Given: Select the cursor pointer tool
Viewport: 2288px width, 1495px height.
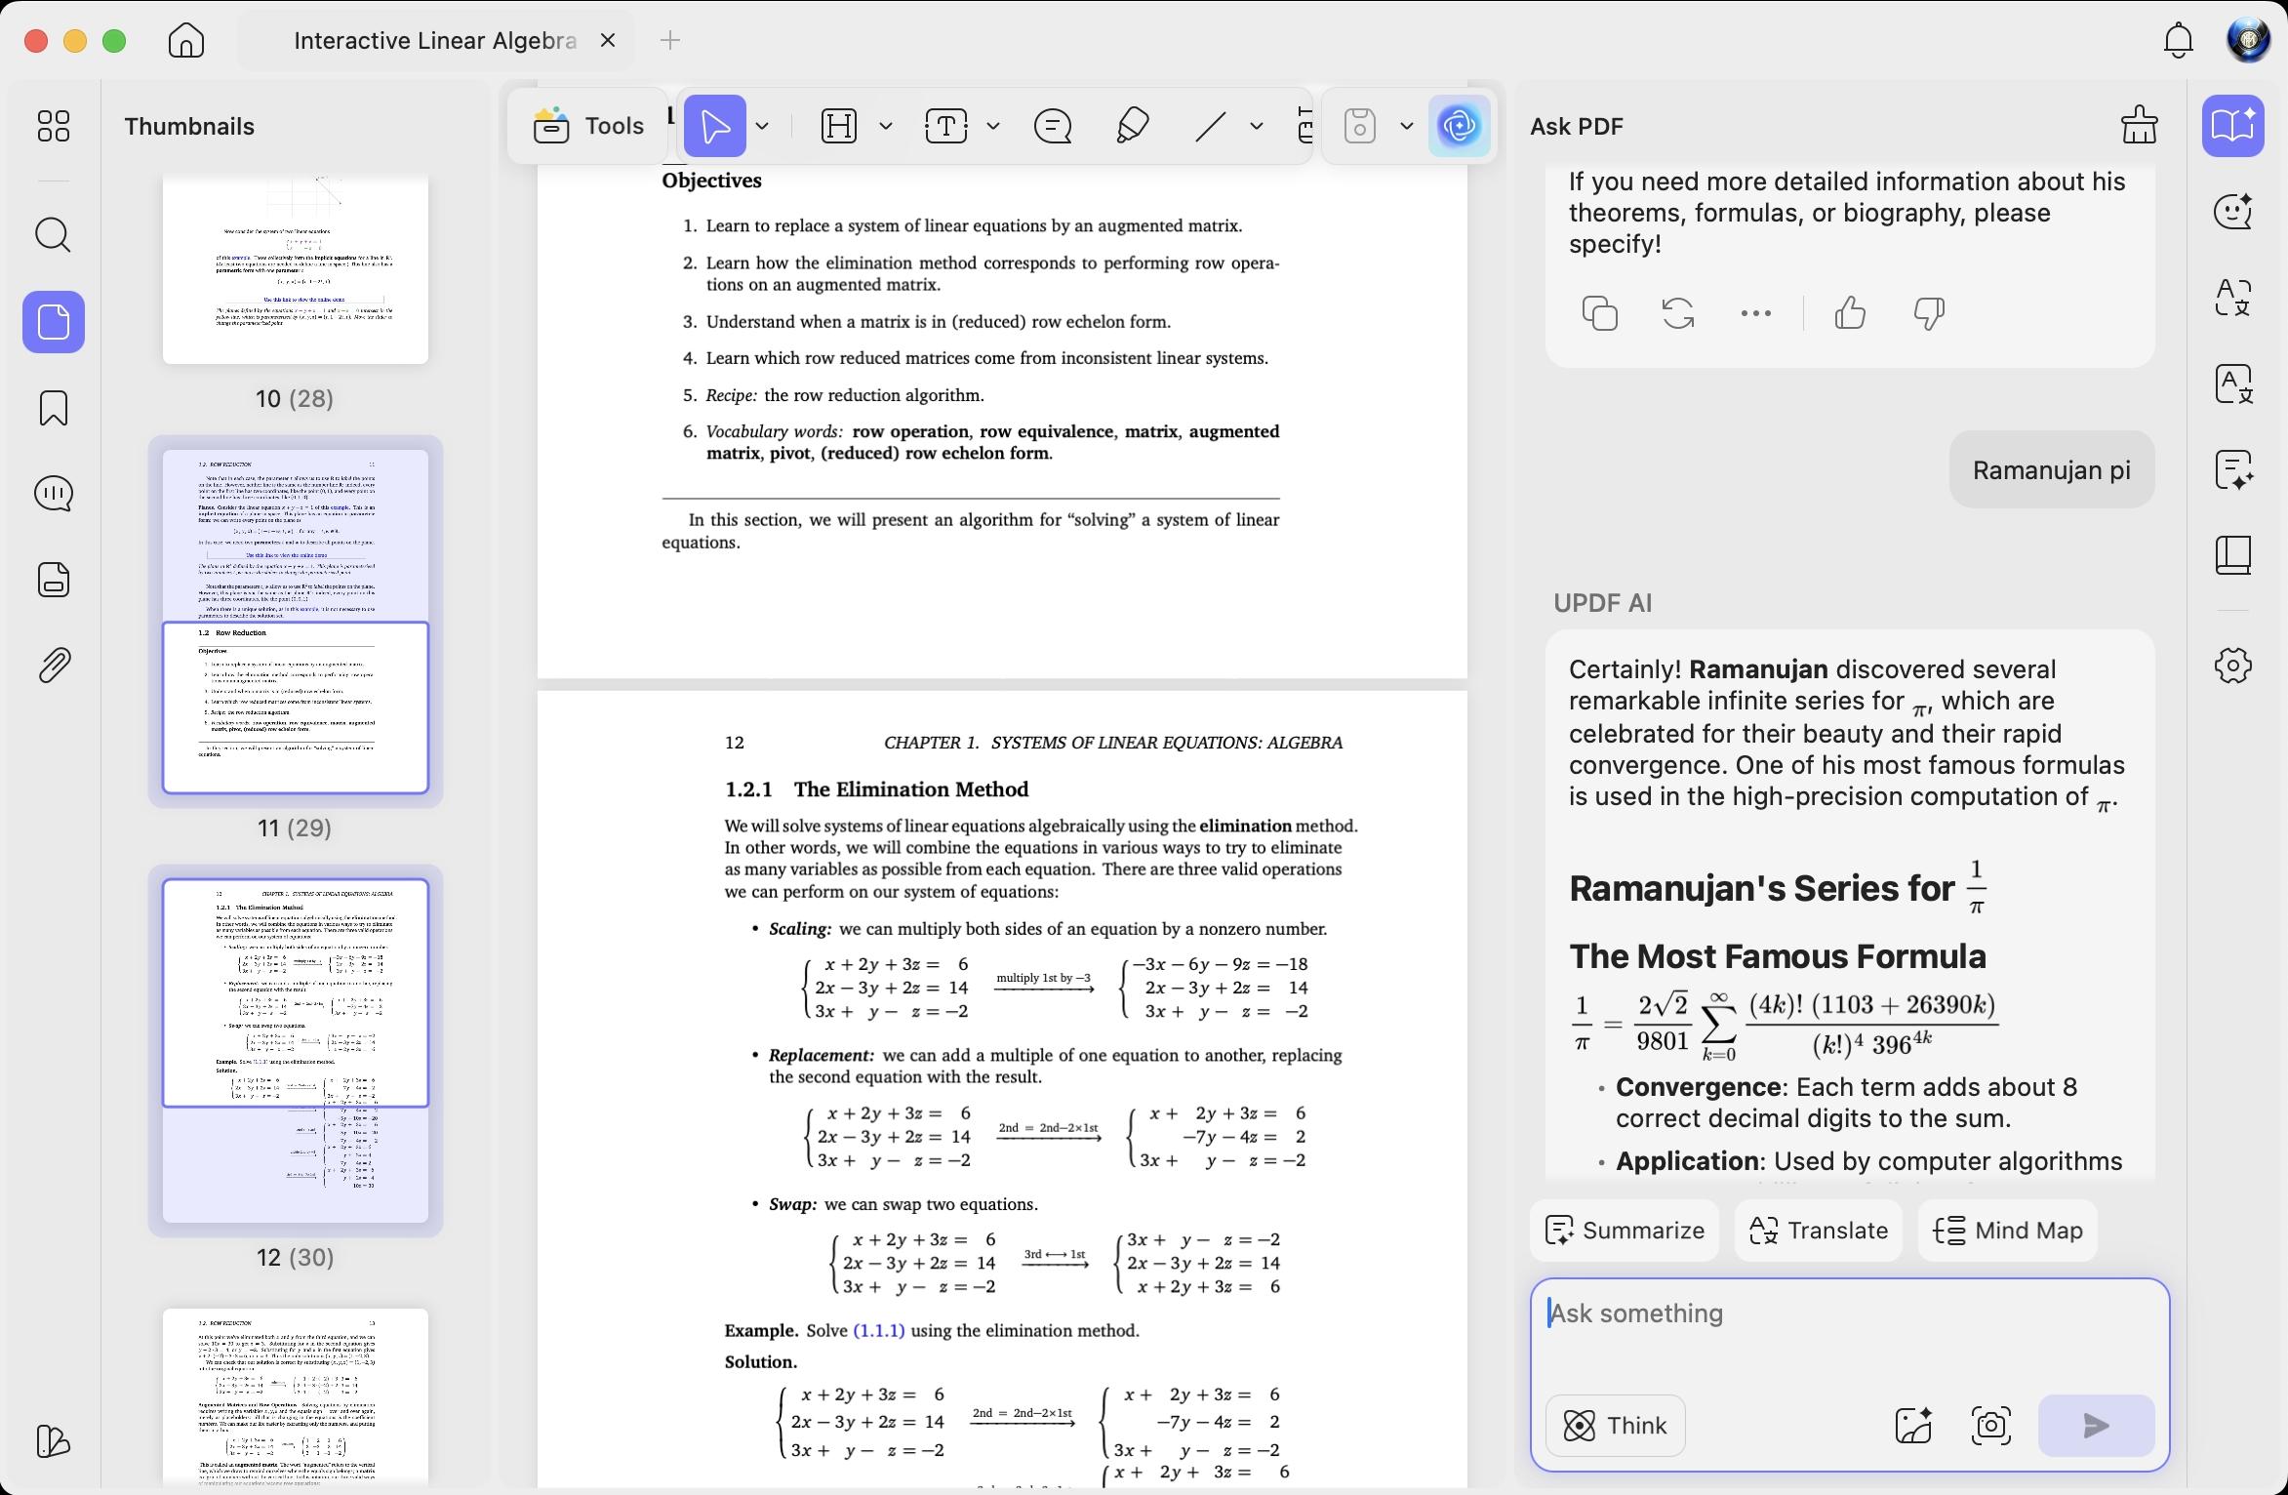Looking at the screenshot, I should point(714,126).
